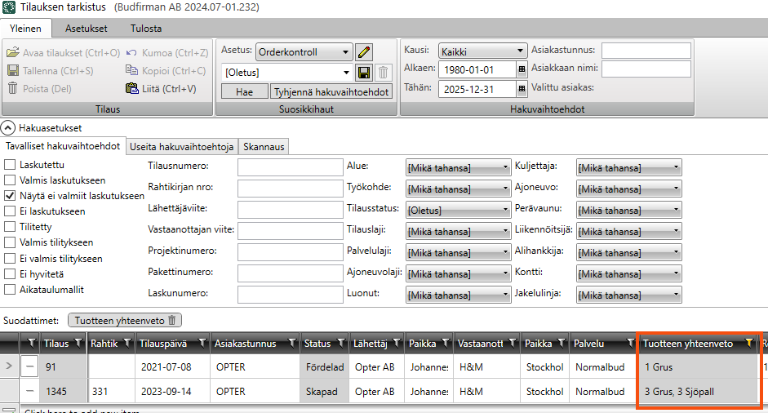Enable the Laskutettu checkbox
768x413 pixels.
point(10,165)
